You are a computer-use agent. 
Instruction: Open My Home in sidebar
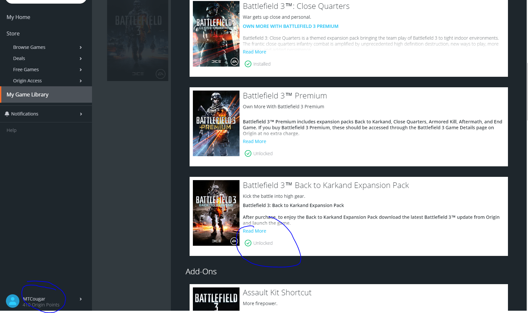pyautogui.click(x=18, y=17)
